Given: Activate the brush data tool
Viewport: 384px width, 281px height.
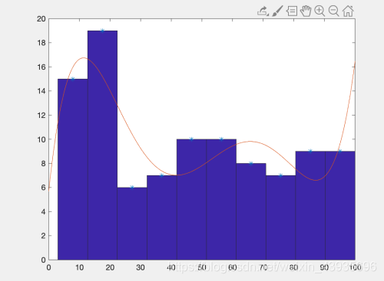Looking at the screenshot, I should pos(277,11).
